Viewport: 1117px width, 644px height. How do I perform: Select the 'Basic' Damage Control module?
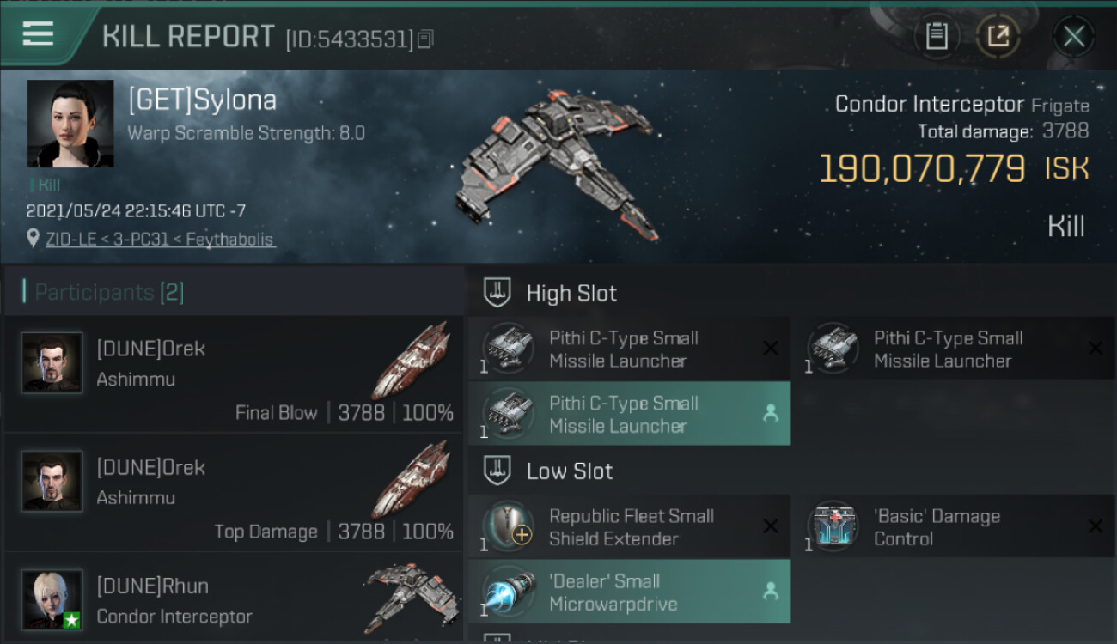(x=954, y=526)
